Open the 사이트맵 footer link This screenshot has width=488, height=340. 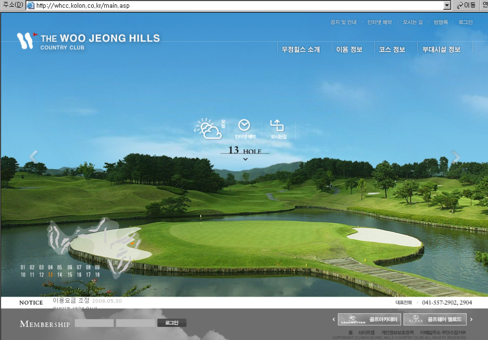366,333
